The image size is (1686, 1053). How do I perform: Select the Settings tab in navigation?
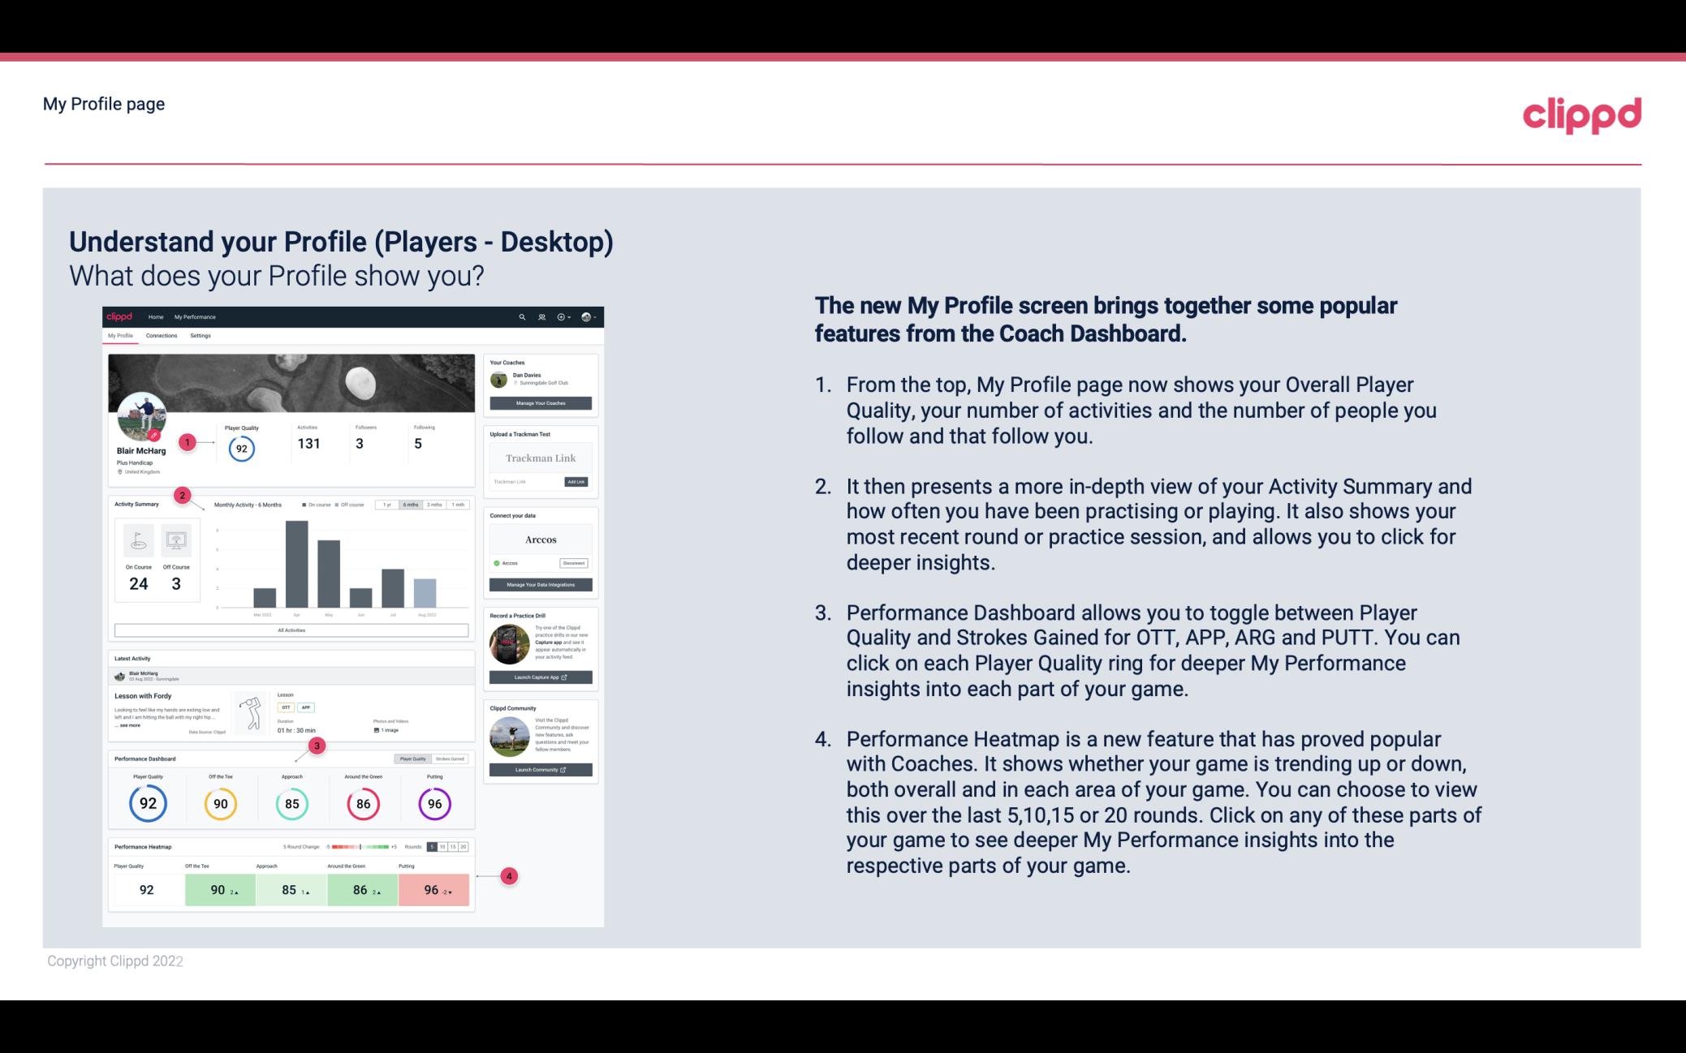pyautogui.click(x=201, y=335)
